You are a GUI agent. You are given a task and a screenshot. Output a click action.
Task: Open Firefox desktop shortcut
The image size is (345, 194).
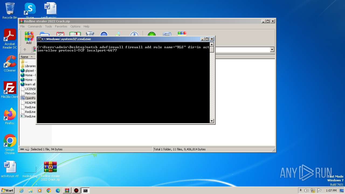coord(10,116)
